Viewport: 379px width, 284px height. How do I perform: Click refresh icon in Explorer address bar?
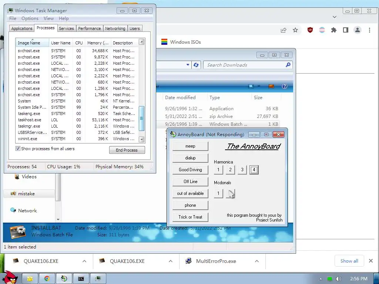pyautogui.click(x=196, y=65)
